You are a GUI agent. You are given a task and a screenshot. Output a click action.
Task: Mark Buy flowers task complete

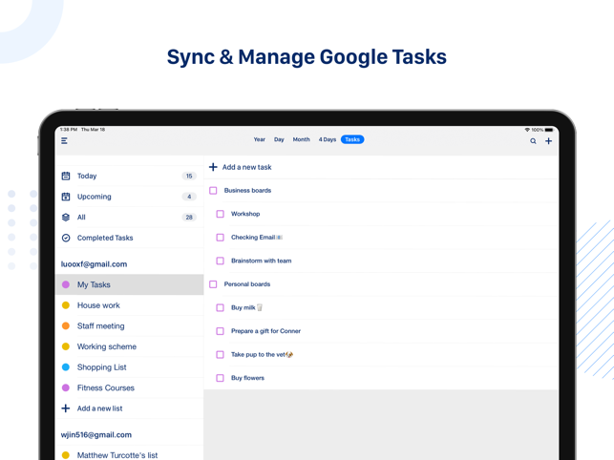click(x=220, y=378)
